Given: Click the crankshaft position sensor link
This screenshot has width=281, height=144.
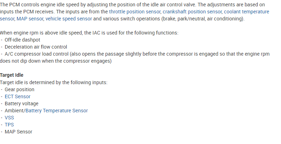Looking at the screenshot, I should (x=192, y=12).
